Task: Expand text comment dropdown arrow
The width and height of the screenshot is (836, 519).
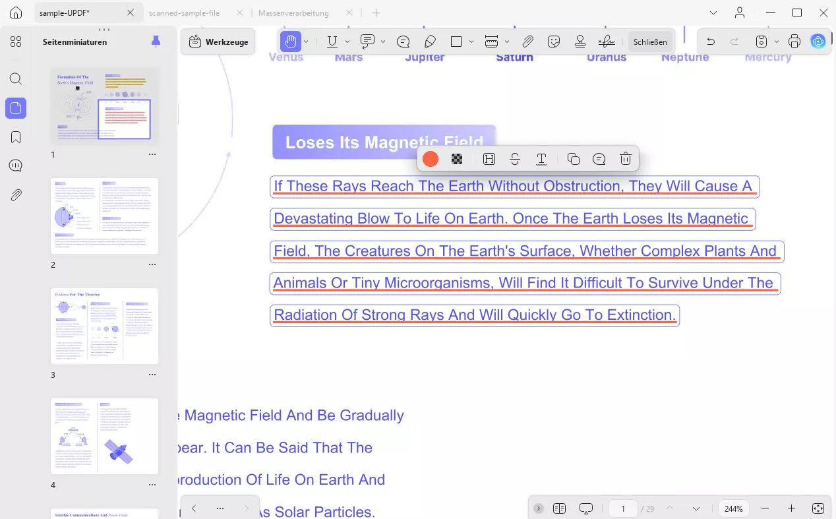Action: 383,42
